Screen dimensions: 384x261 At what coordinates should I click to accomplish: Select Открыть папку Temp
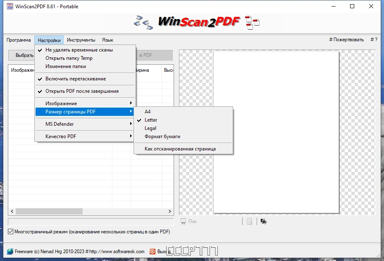tap(85, 58)
